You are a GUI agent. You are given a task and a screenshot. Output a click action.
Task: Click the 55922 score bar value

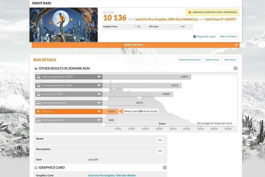(175, 85)
